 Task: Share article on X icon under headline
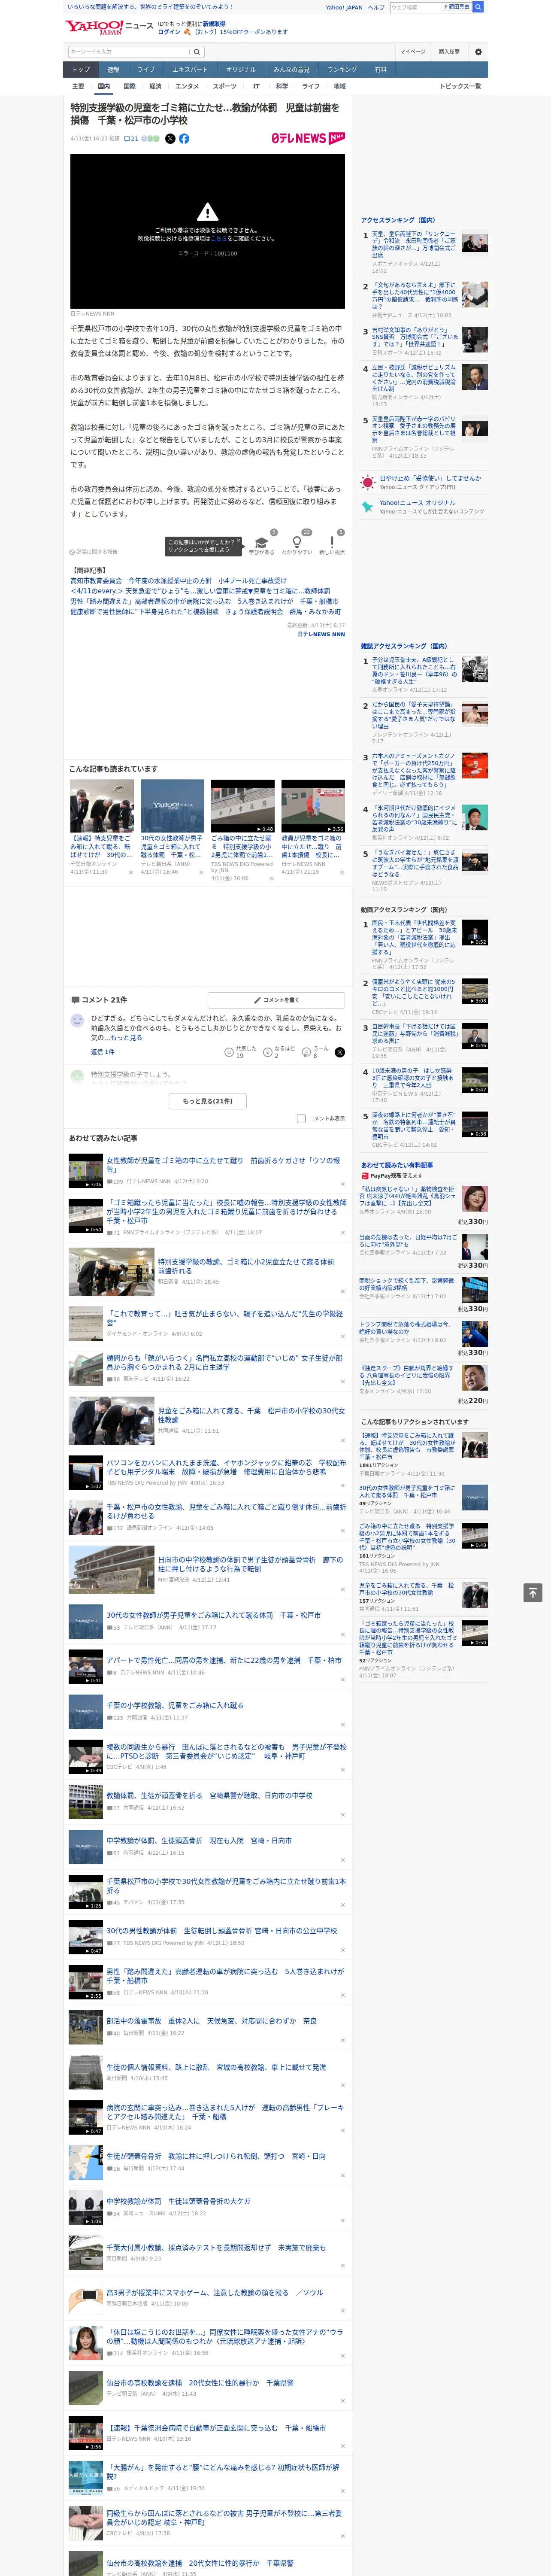pyautogui.click(x=170, y=139)
